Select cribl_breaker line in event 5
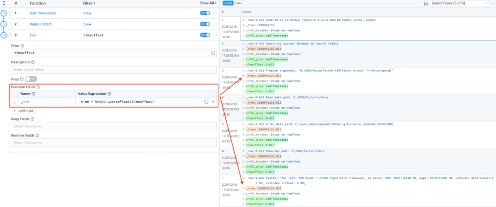Image resolution: width=496 pixels, height=207 pixels. pyautogui.click(x=273, y=134)
